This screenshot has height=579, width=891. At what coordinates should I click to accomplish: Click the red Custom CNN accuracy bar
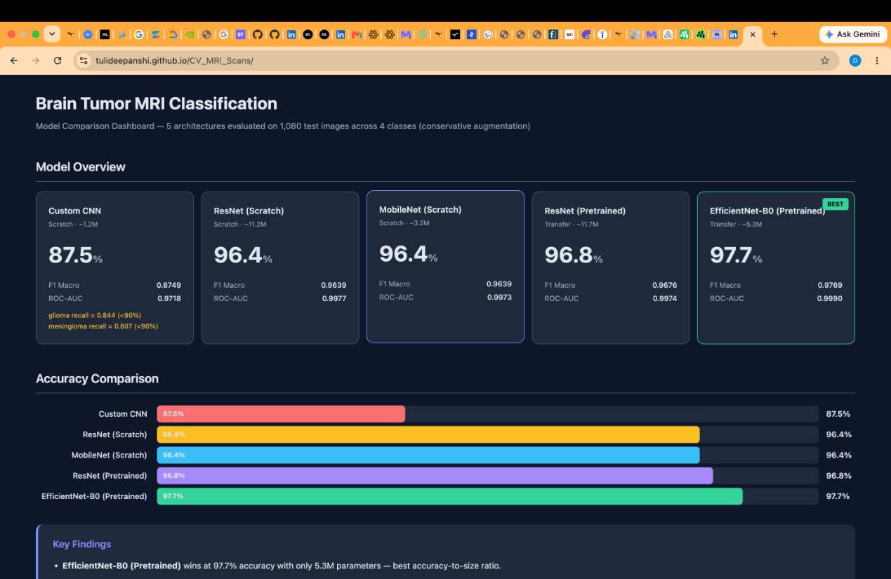(281, 414)
